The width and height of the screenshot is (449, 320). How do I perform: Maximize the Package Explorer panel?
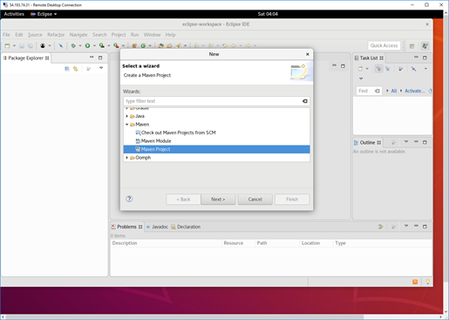pyautogui.click(x=100, y=58)
